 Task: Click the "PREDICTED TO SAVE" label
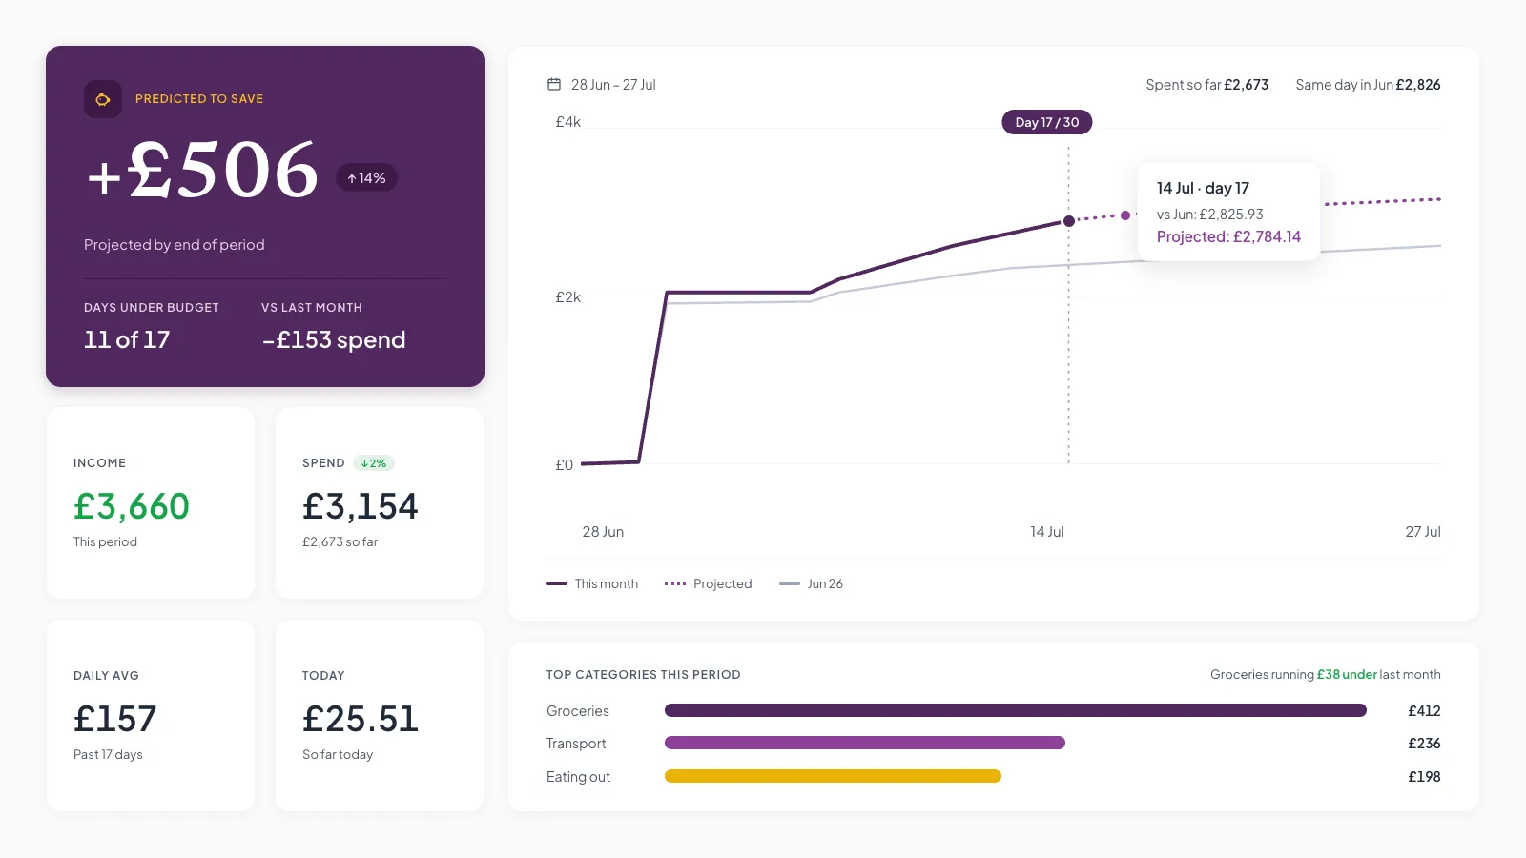[x=199, y=99]
